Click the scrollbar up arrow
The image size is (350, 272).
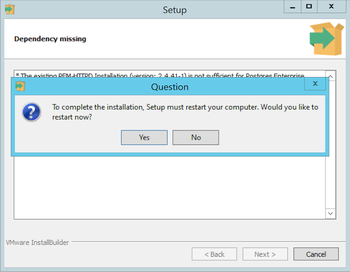pyautogui.click(x=331, y=76)
